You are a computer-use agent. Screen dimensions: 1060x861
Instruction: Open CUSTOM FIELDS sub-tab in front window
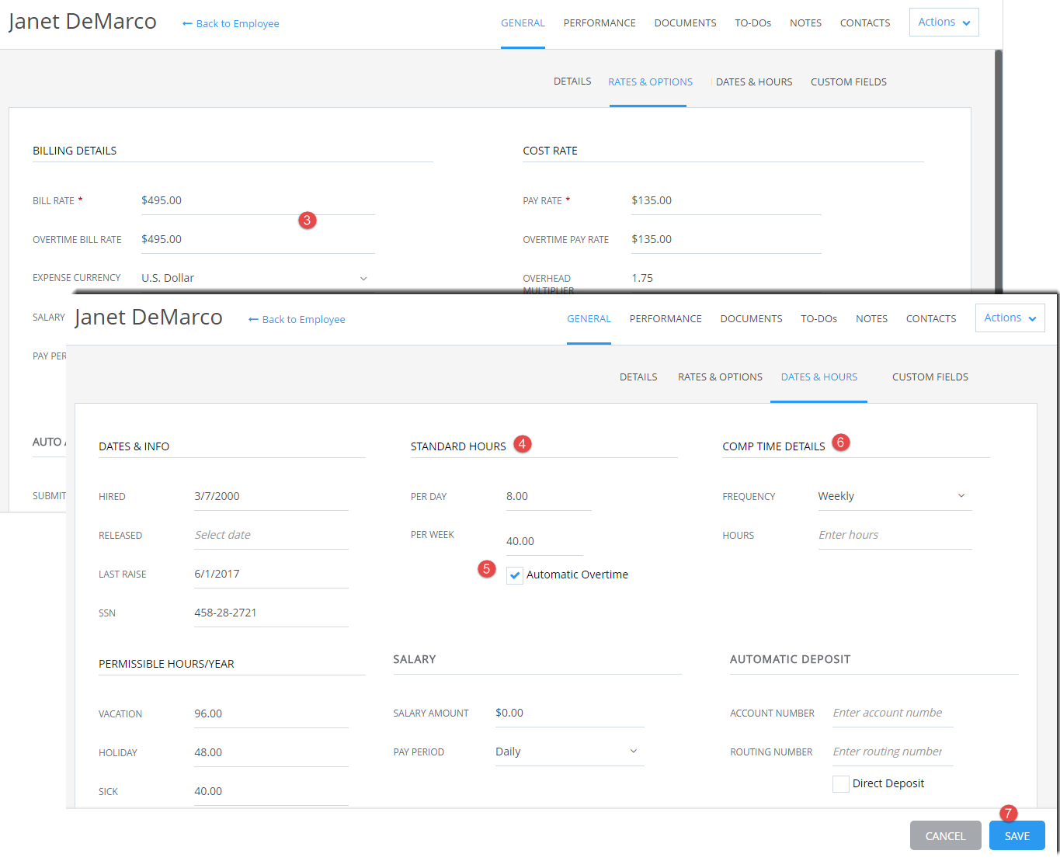930,377
